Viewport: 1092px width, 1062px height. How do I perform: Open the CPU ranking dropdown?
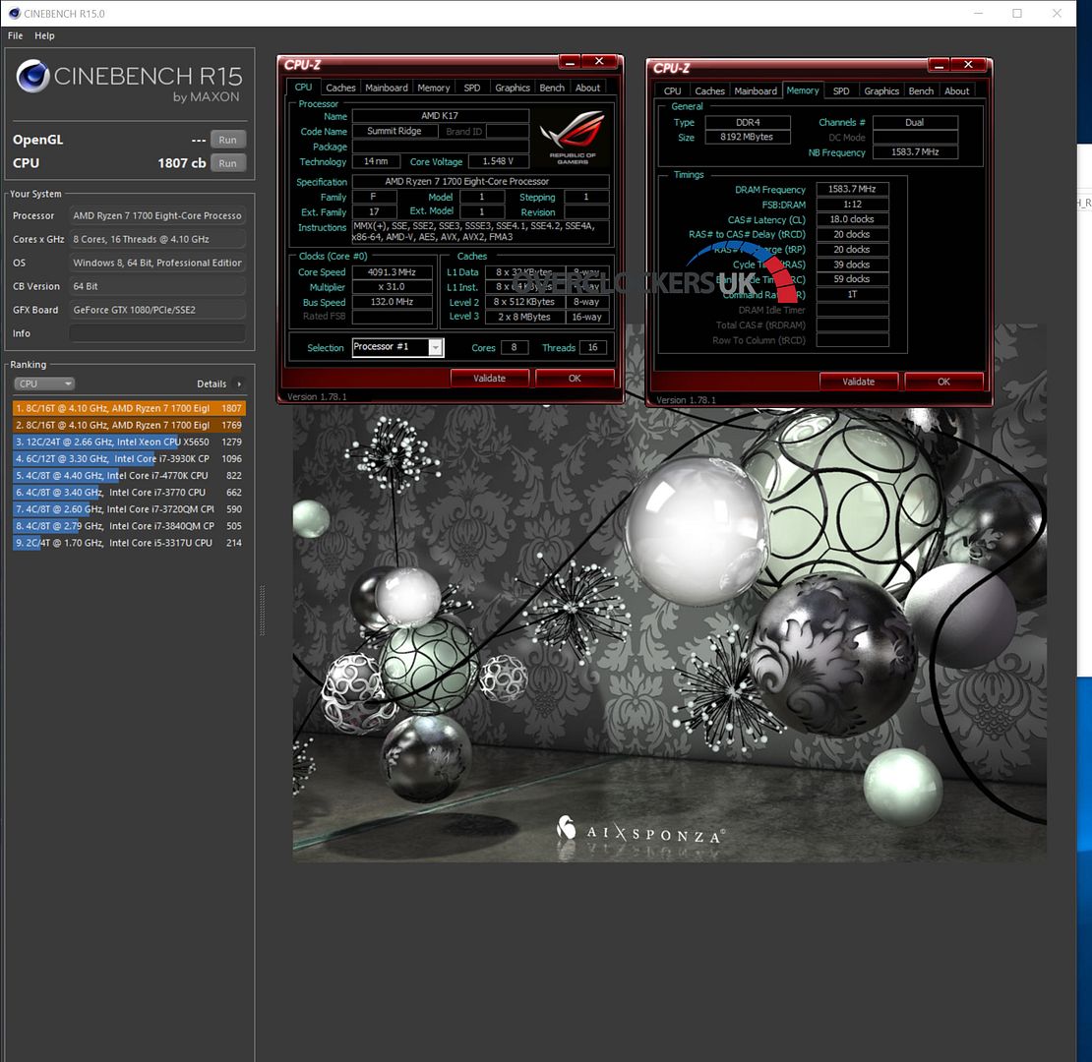[x=44, y=383]
